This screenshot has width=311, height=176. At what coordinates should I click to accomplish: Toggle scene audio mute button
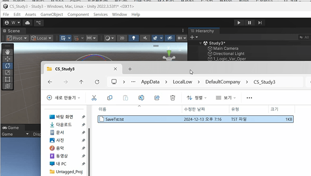point(145,38)
